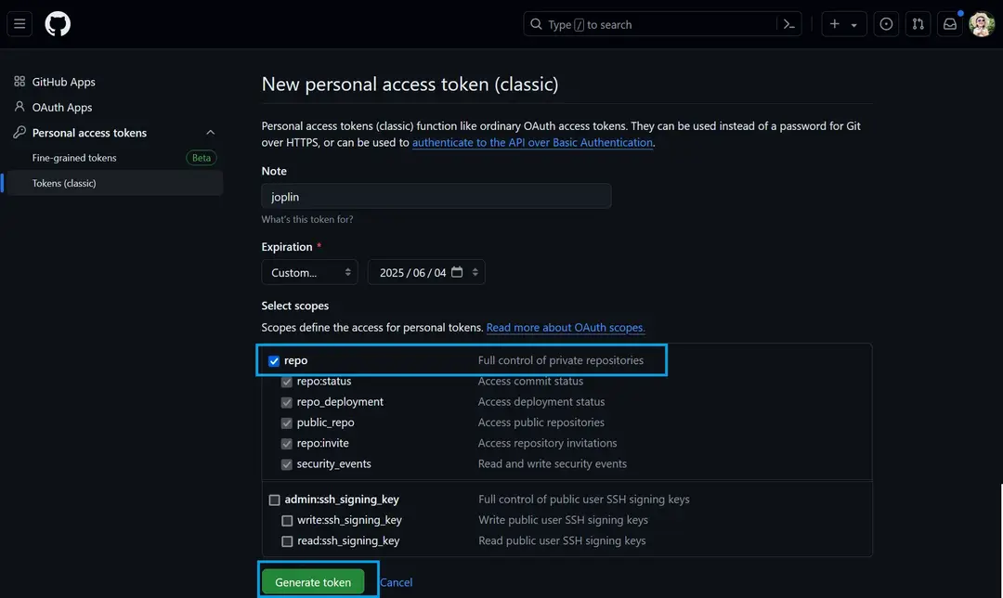1003x598 pixels.
Task: Enable the admin:ssh_signing_key scope
Action: 274,500
